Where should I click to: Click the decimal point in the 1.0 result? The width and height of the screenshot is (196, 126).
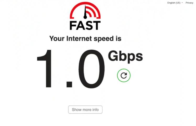point(69,85)
